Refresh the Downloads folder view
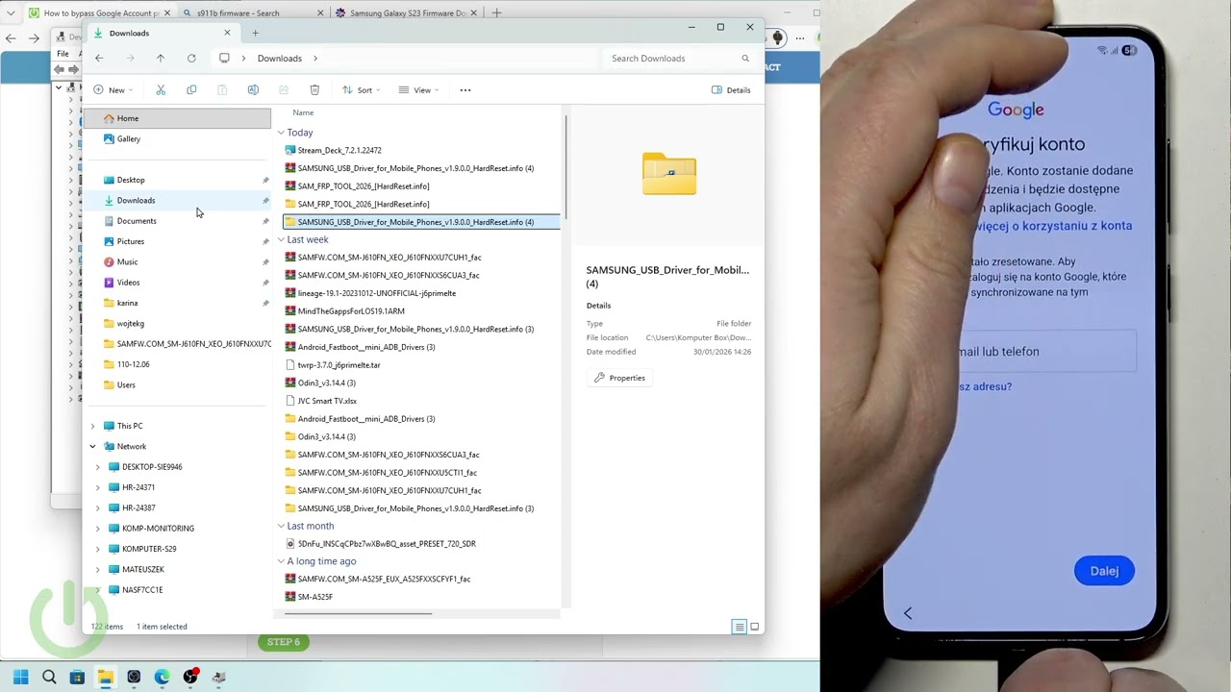 (191, 59)
